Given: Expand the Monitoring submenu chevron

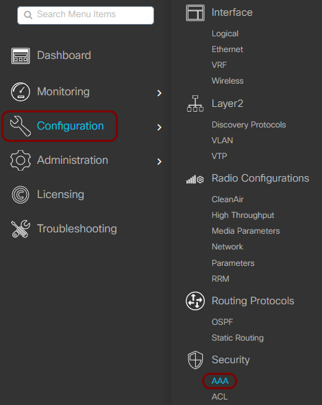Looking at the screenshot, I should coord(160,93).
